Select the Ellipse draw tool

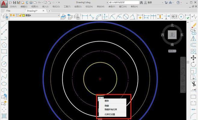coord(4,84)
